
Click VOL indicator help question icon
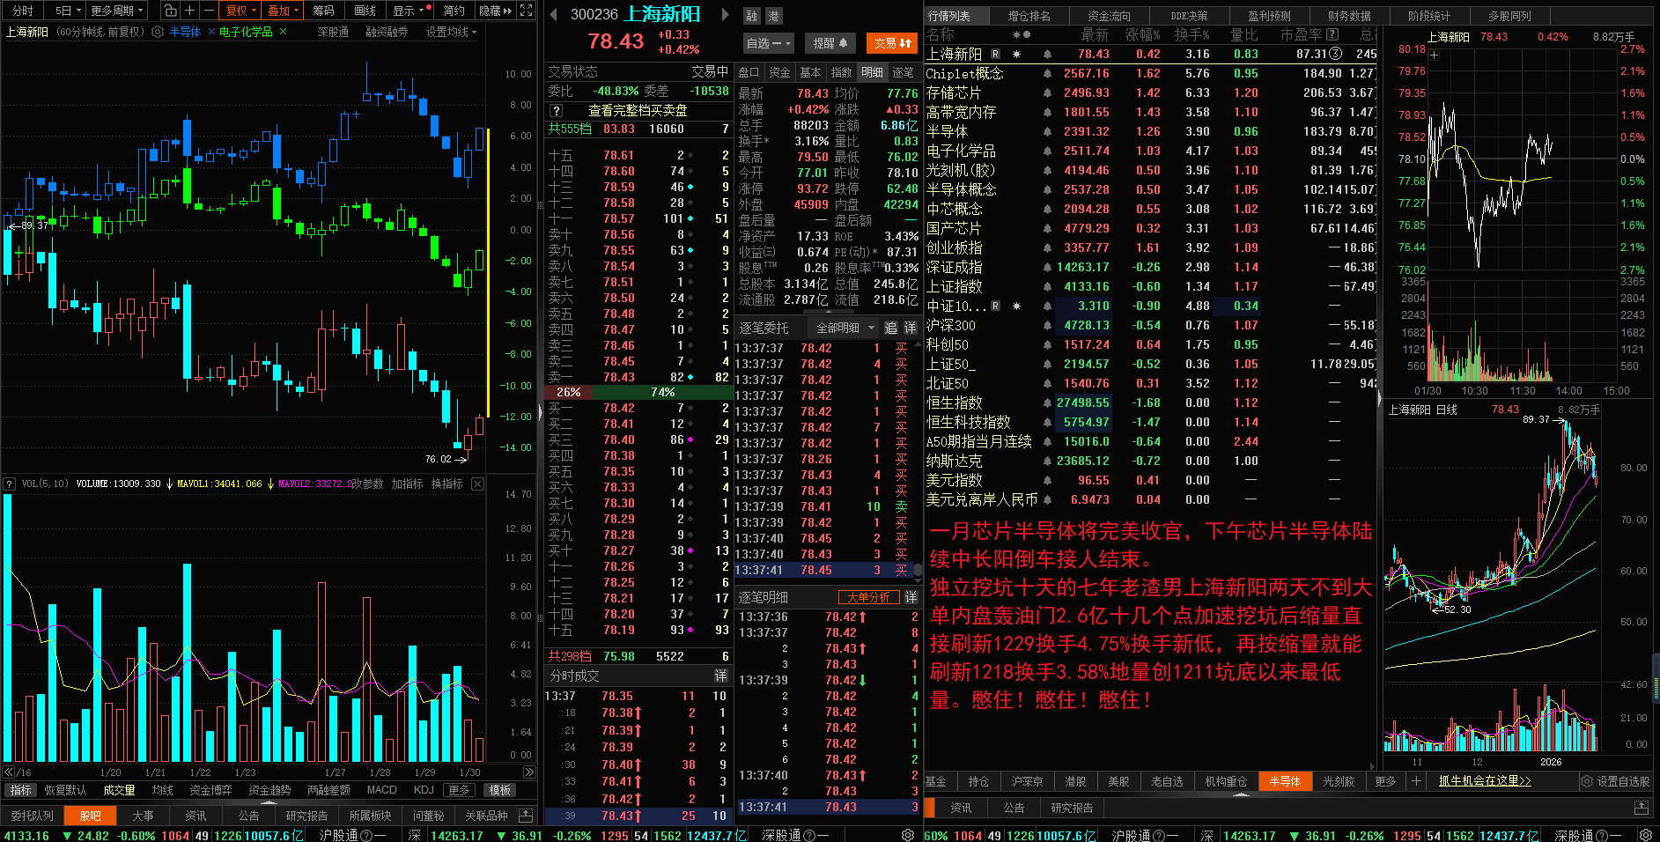point(10,484)
